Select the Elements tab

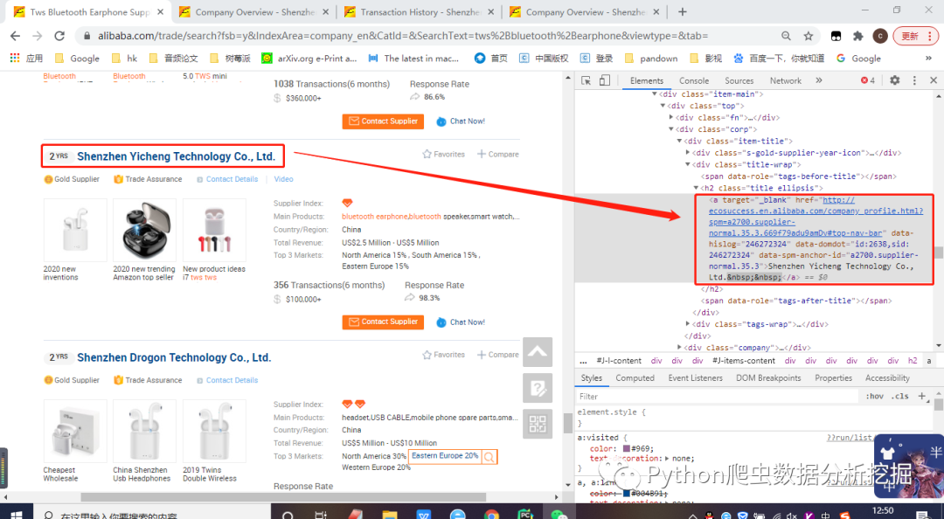647,80
